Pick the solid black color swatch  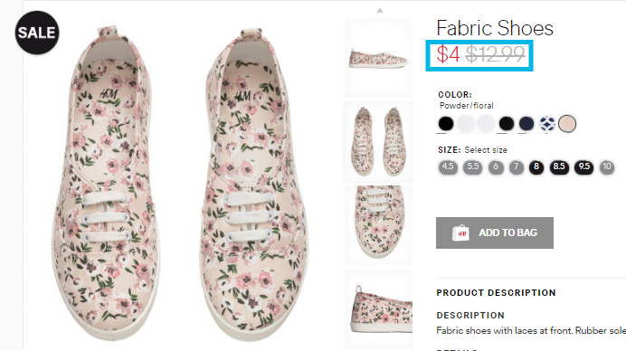[x=446, y=123]
